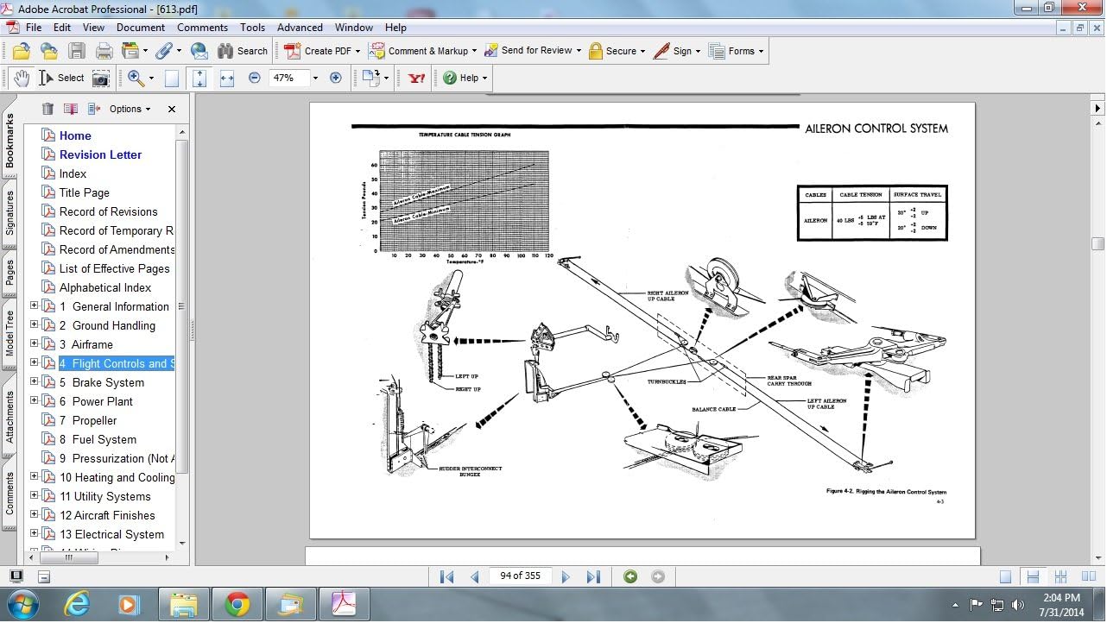Open the Tools menu
Image resolution: width=1107 pixels, height=623 pixels.
point(253,28)
